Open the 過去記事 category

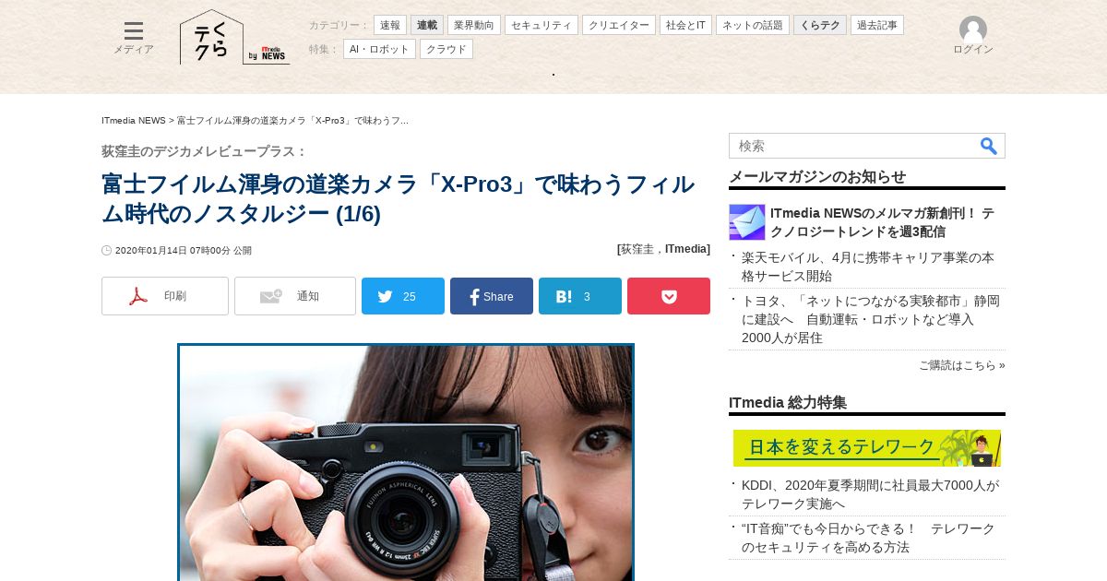pyautogui.click(x=877, y=25)
